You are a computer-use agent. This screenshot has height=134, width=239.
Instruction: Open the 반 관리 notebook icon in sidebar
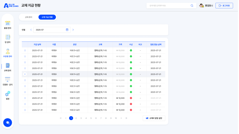[7, 37]
